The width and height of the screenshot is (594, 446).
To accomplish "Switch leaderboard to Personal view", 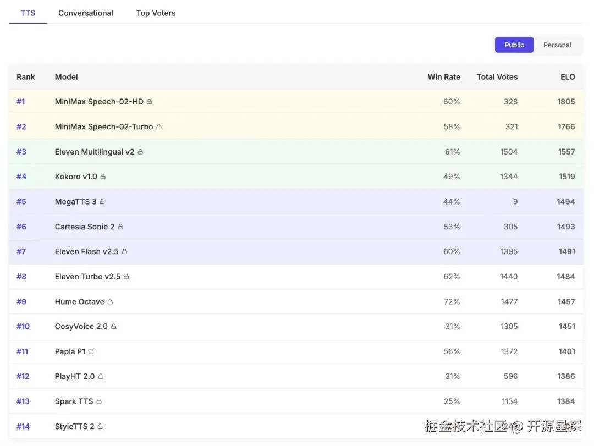I will [557, 45].
